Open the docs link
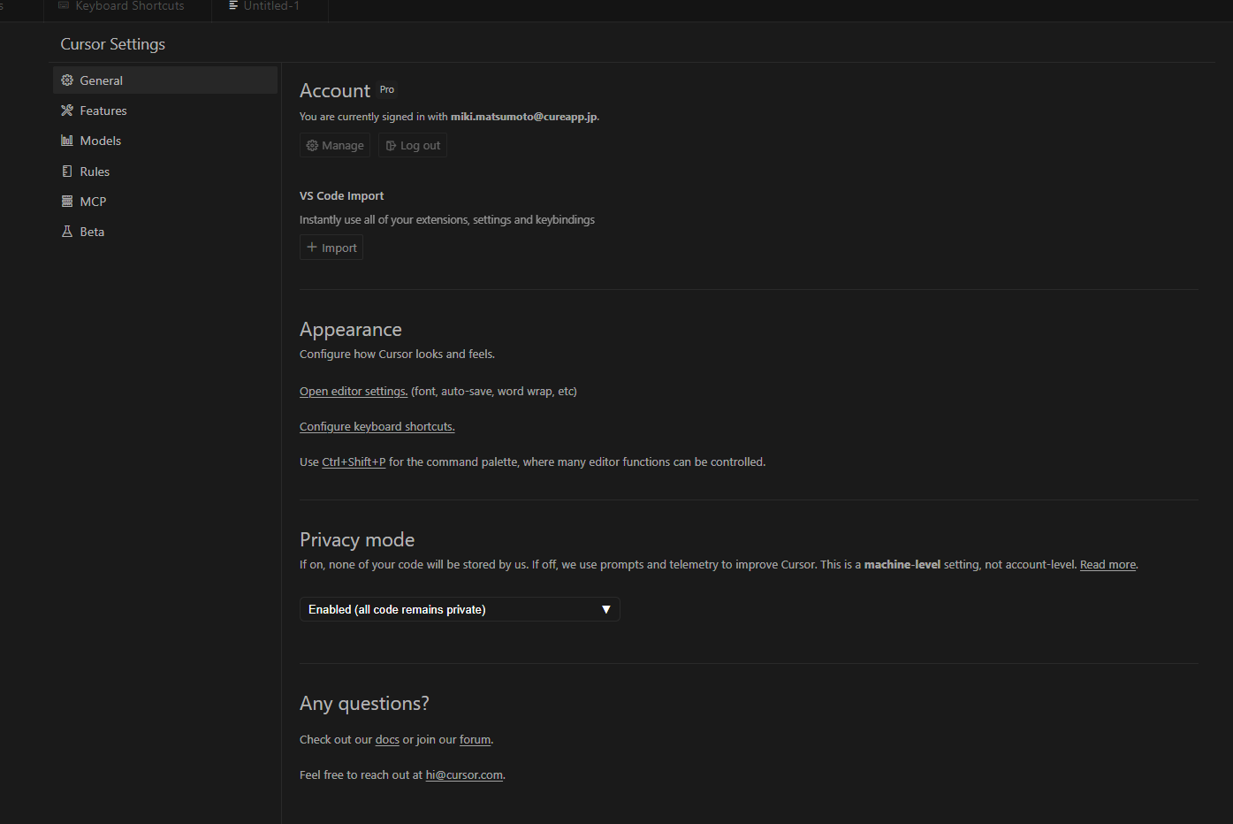This screenshot has height=824, width=1233. coord(387,740)
